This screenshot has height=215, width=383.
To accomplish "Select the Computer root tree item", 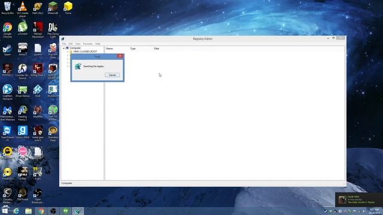I will click(75, 48).
